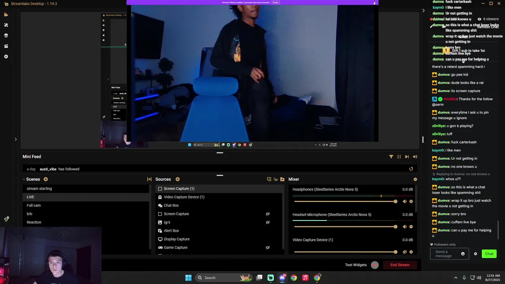Viewport: 505px width, 284px height.
Task: Send message with green Chat button
Action: click(489, 254)
